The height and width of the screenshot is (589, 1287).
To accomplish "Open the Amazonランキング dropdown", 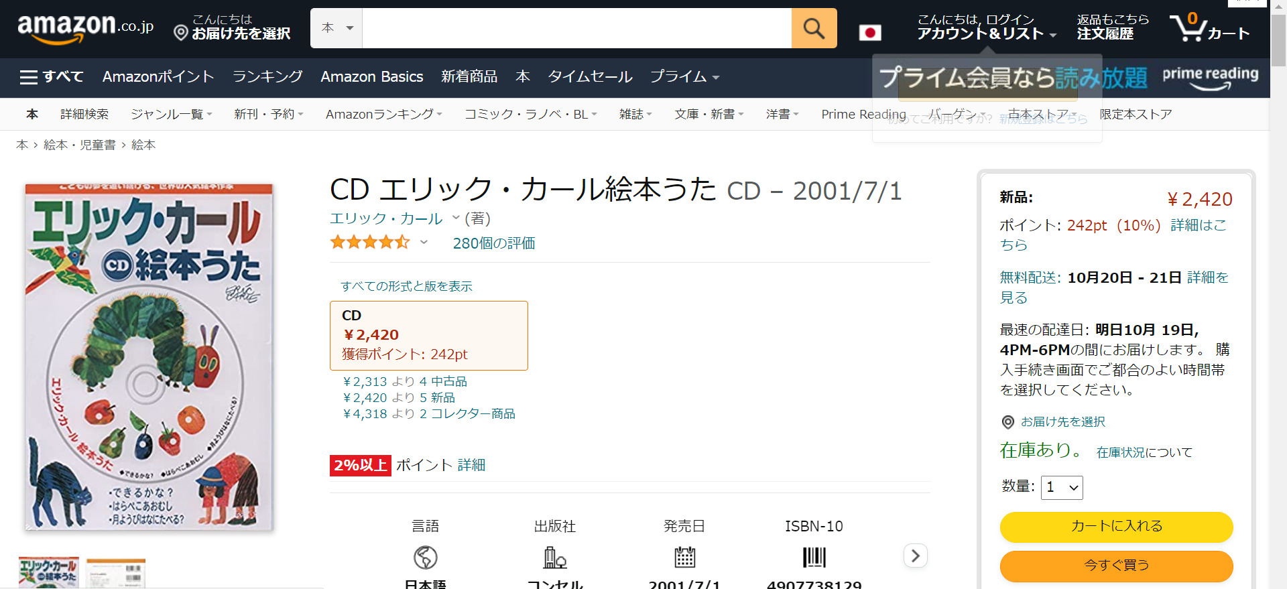I will coord(384,115).
